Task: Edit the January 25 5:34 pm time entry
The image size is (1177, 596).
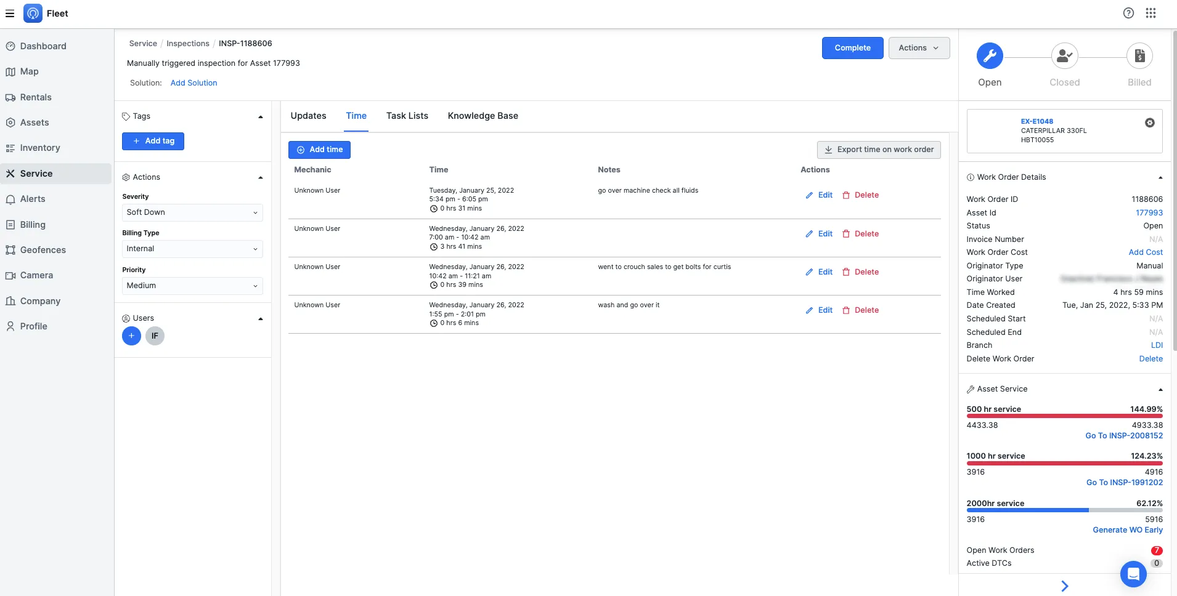Action: 819,195
